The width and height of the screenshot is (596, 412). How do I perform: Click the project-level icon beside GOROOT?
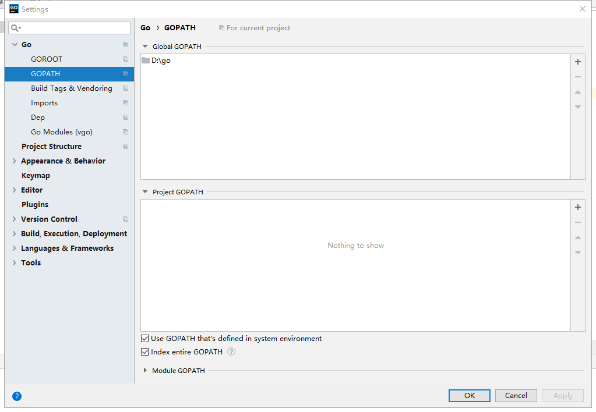click(125, 59)
